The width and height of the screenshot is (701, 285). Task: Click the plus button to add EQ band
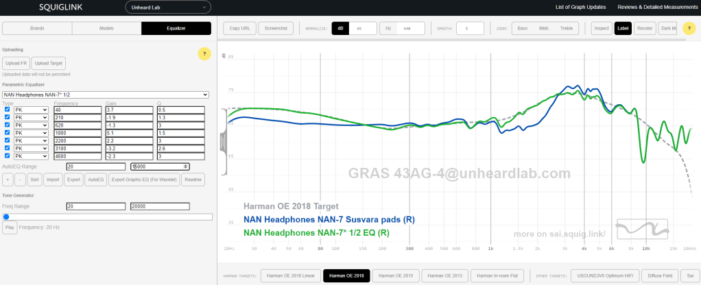(x=8, y=179)
